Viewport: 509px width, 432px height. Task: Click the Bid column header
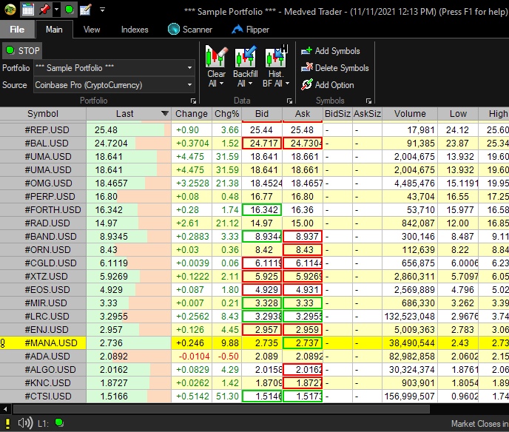click(x=262, y=114)
